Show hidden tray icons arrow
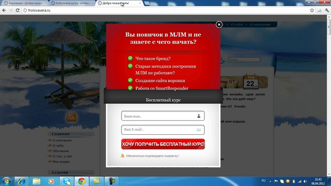Viewport: 331px width, 186px height. pyautogui.click(x=270, y=181)
